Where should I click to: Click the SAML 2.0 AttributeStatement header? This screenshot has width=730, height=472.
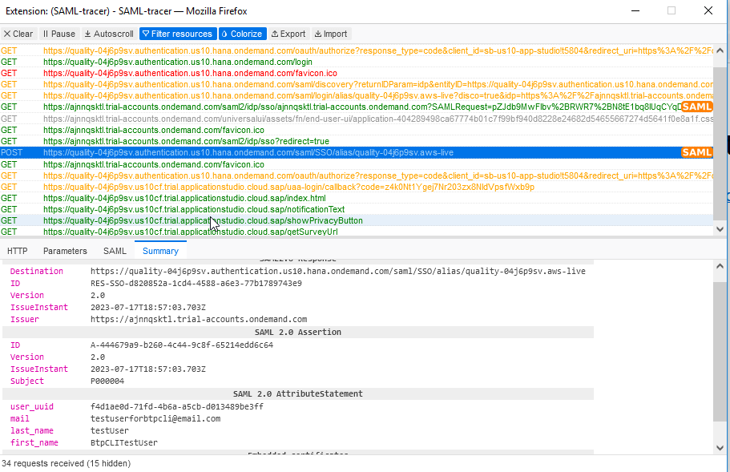click(298, 393)
